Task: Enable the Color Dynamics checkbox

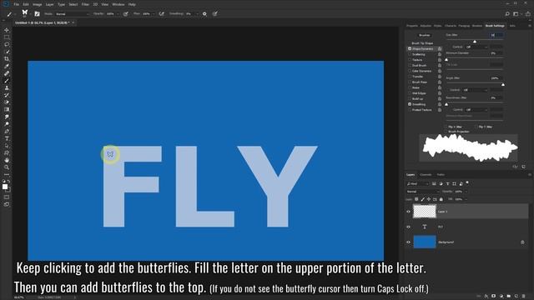Action: (410, 71)
